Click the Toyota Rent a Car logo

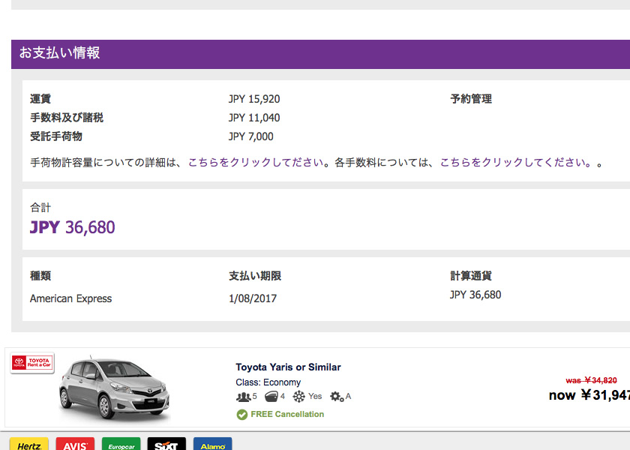[x=32, y=363]
